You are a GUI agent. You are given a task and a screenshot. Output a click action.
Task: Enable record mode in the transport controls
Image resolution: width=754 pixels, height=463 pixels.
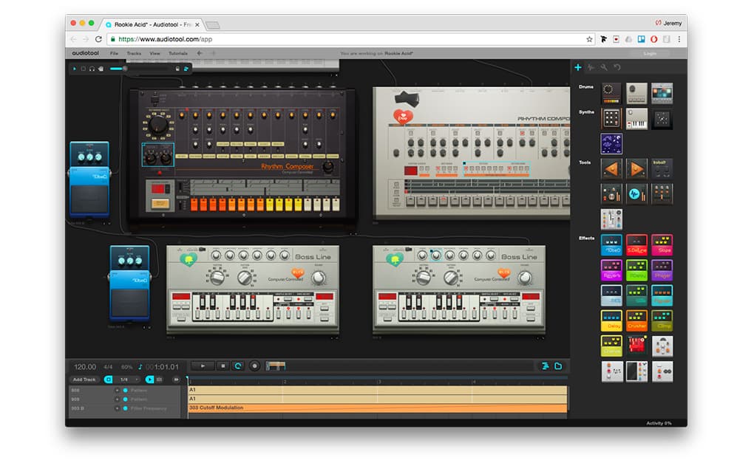pos(254,366)
